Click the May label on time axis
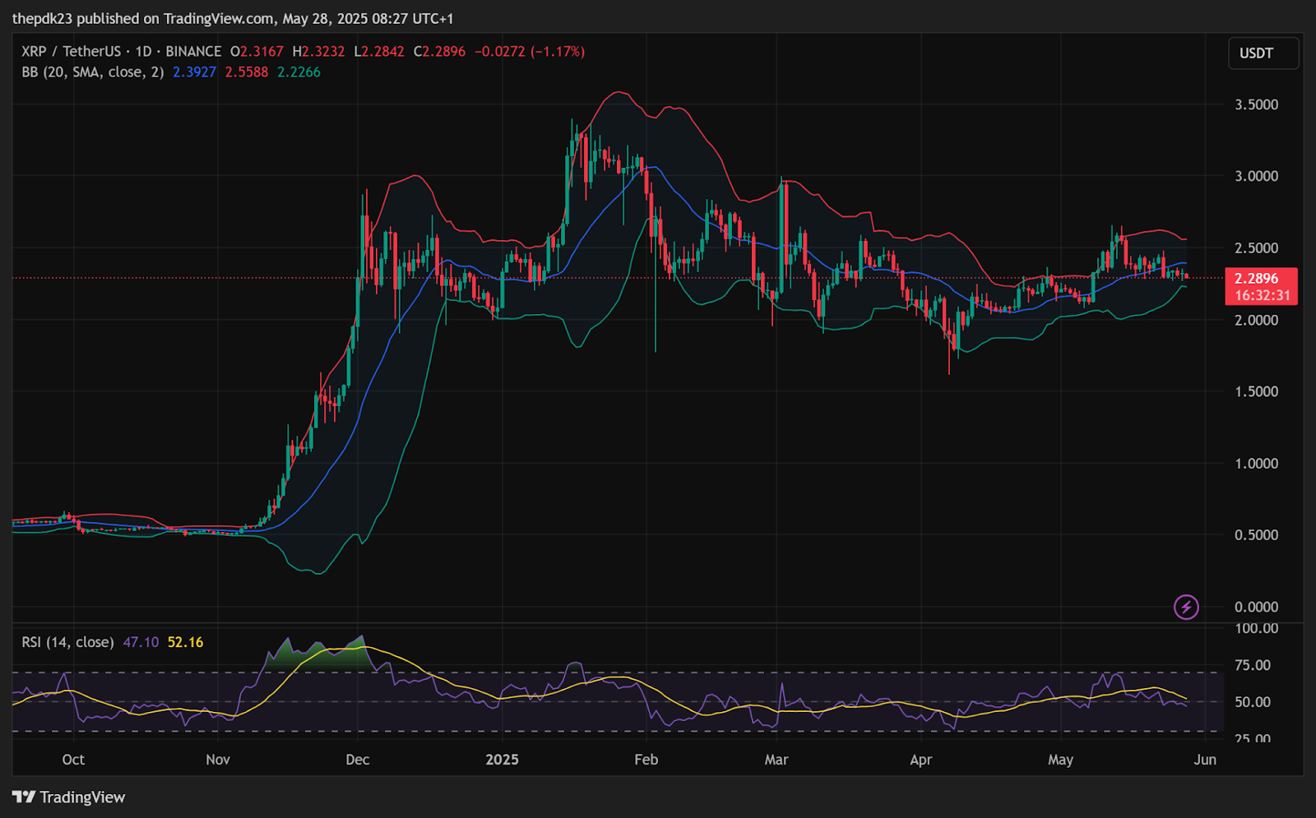Viewport: 1316px width, 818px height. point(1060,760)
